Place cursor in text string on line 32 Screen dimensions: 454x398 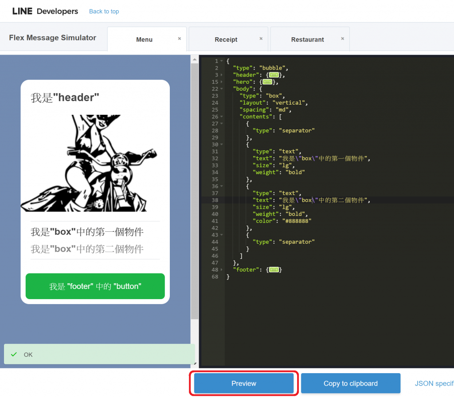pos(323,158)
